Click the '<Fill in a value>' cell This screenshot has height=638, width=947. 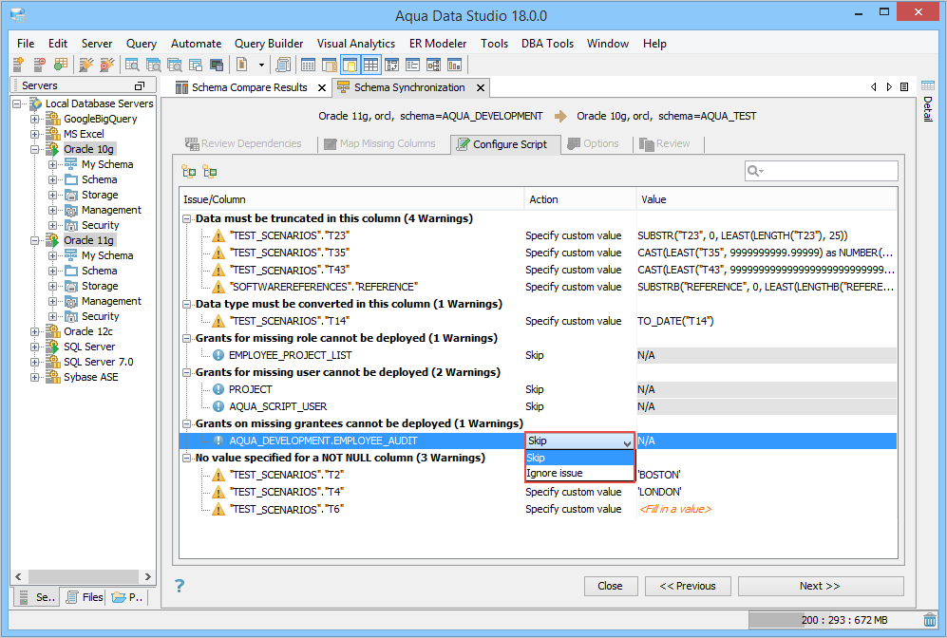(x=675, y=510)
